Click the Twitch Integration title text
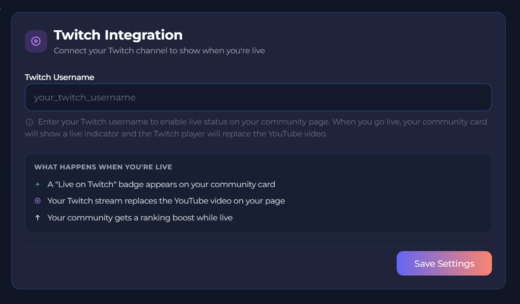520x304 pixels. (x=118, y=35)
